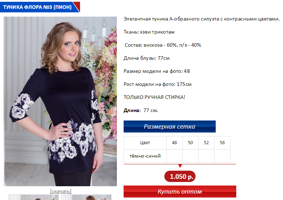The width and height of the screenshot is (283, 200).
Task: Select size 50 cell for тёмно-синий
Action: (x=191, y=156)
